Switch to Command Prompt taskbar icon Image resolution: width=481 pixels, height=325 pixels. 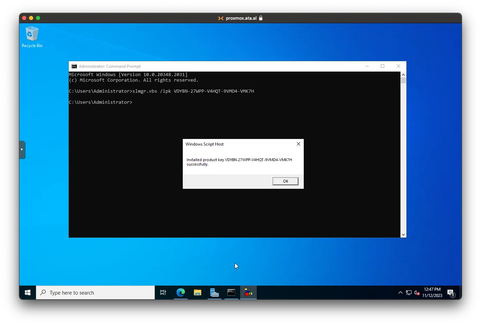(231, 292)
